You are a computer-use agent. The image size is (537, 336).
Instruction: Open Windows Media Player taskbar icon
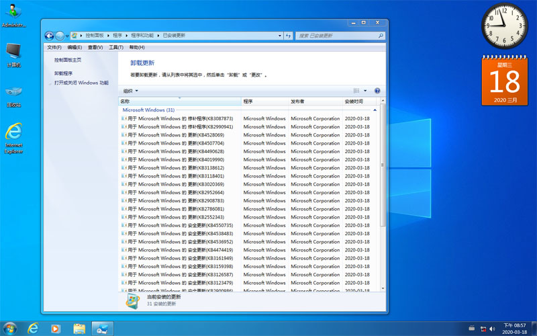pyautogui.click(x=55, y=329)
